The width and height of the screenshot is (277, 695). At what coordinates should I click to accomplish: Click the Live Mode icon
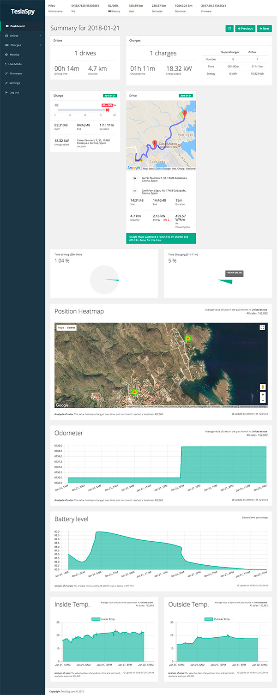[6, 64]
